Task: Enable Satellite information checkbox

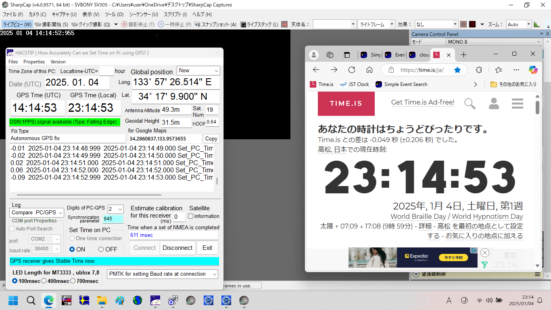Action: tap(191, 216)
